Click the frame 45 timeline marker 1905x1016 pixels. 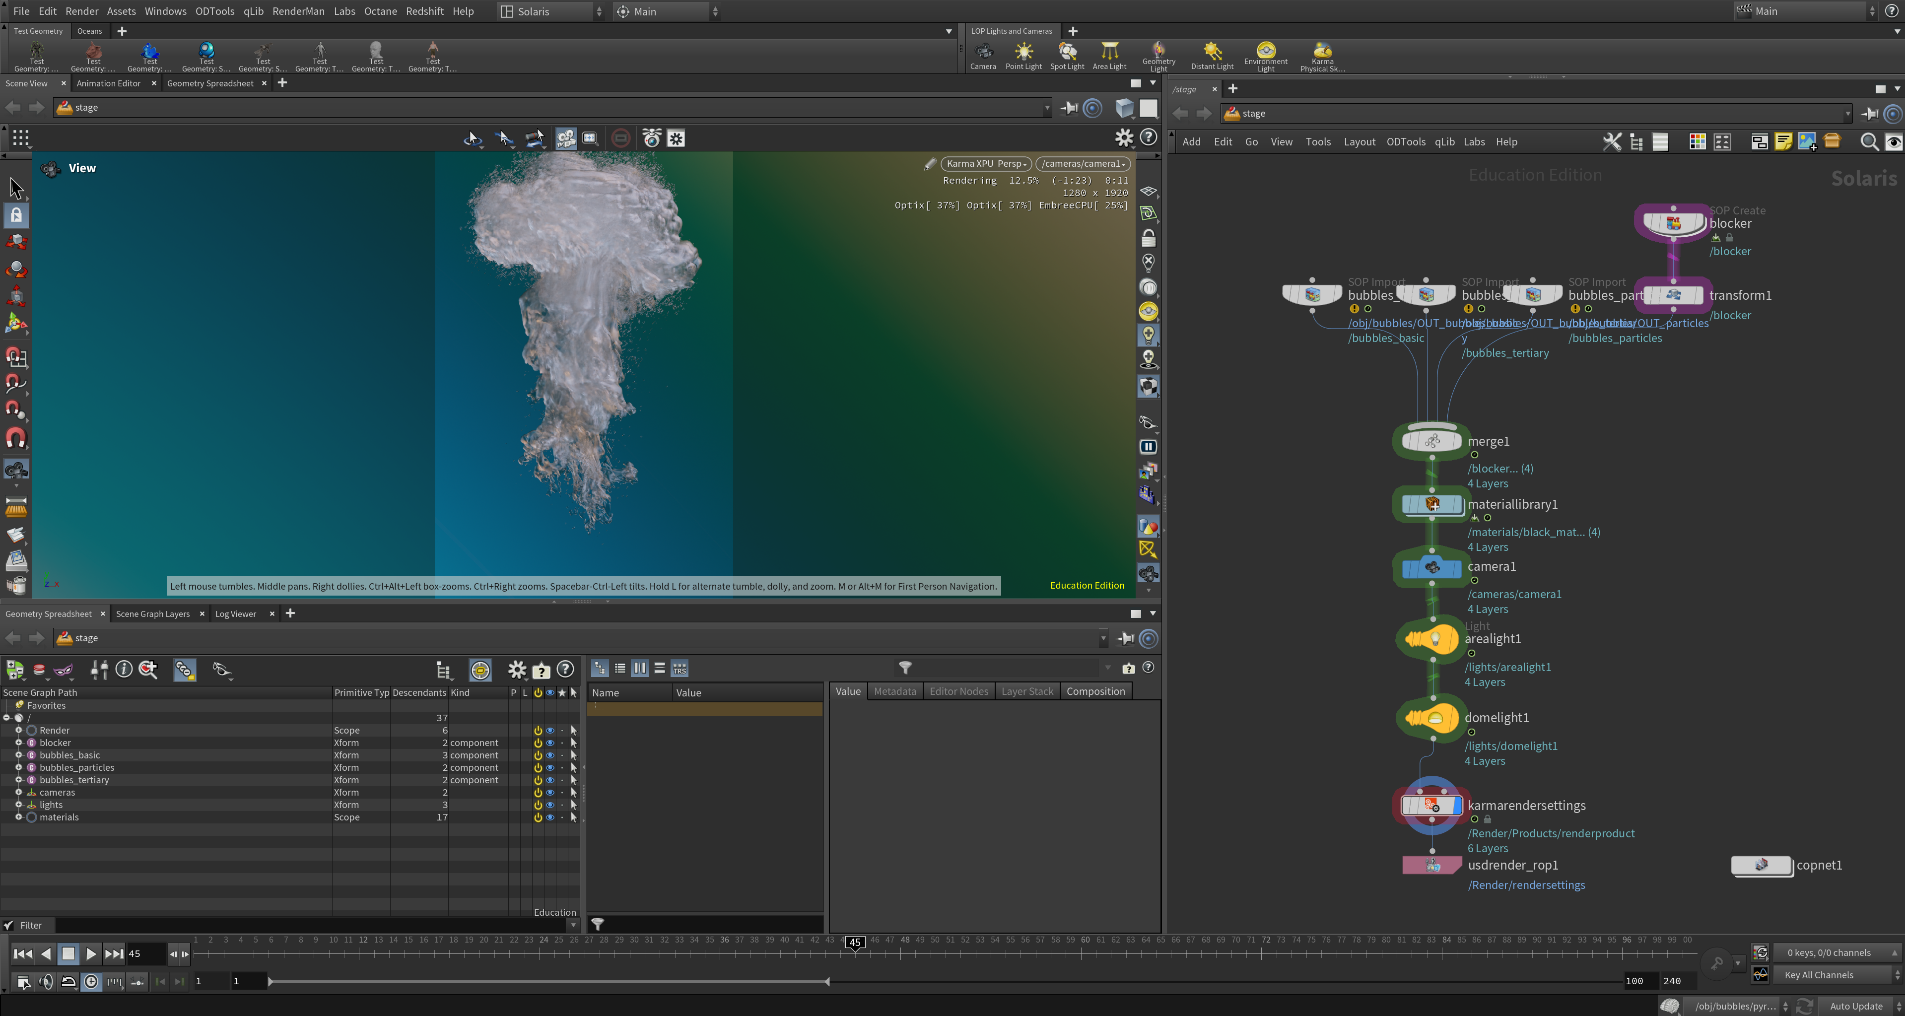coord(855,943)
